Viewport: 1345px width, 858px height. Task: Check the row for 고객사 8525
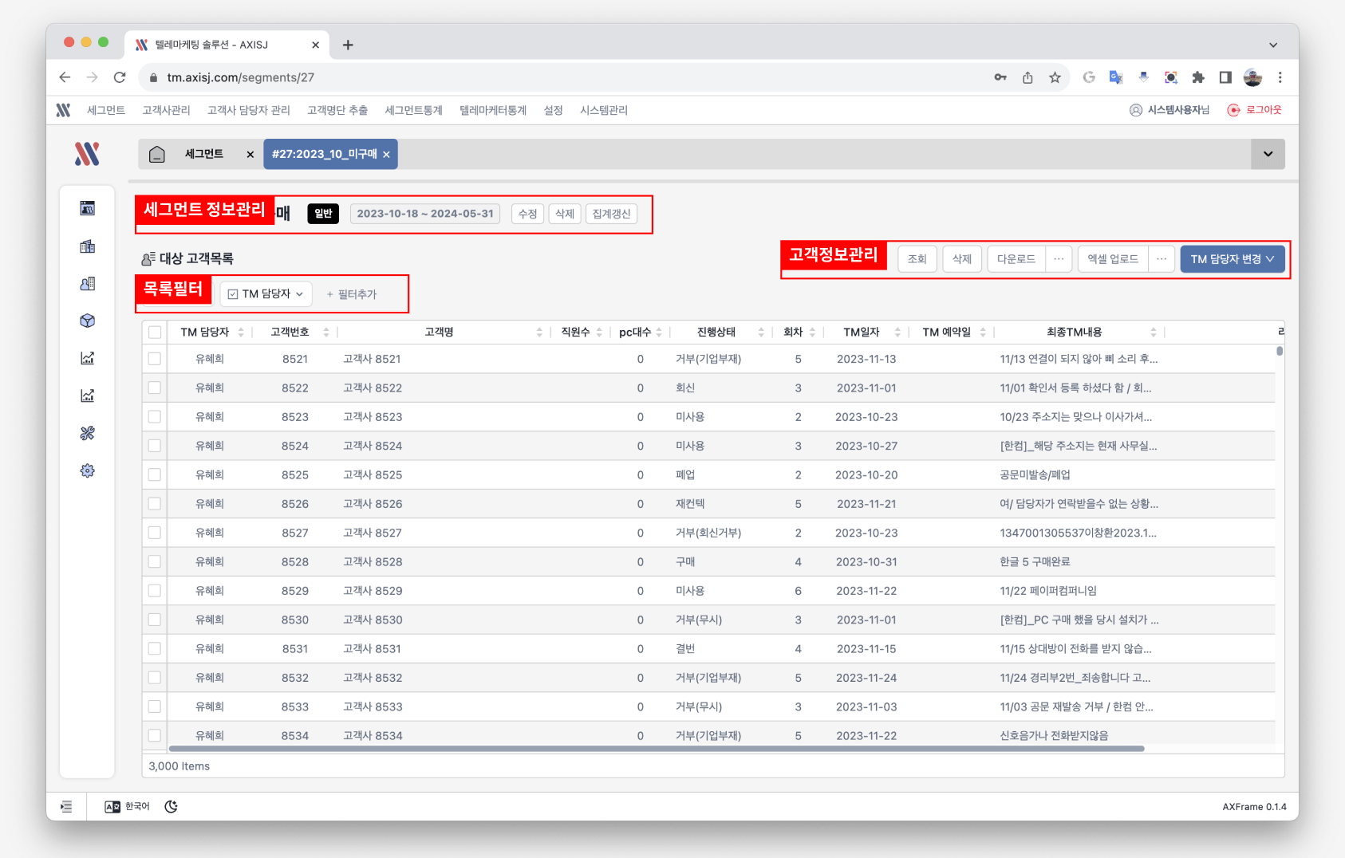point(155,474)
